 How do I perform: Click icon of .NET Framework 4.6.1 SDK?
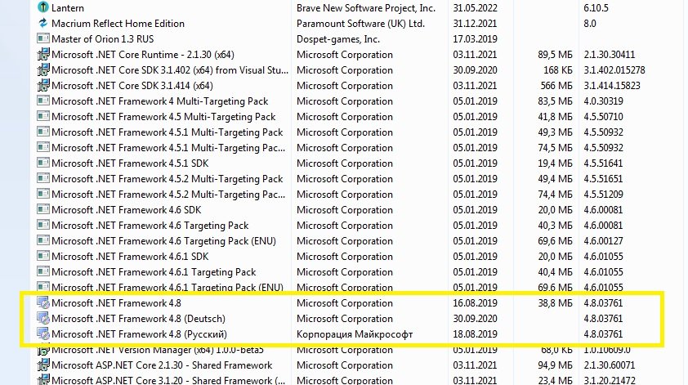pyautogui.click(x=43, y=256)
